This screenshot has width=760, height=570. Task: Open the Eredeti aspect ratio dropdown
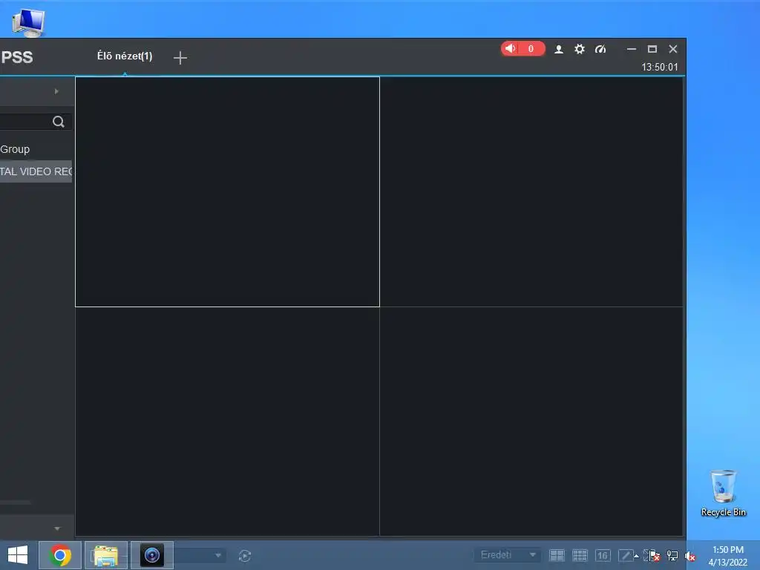click(x=507, y=555)
